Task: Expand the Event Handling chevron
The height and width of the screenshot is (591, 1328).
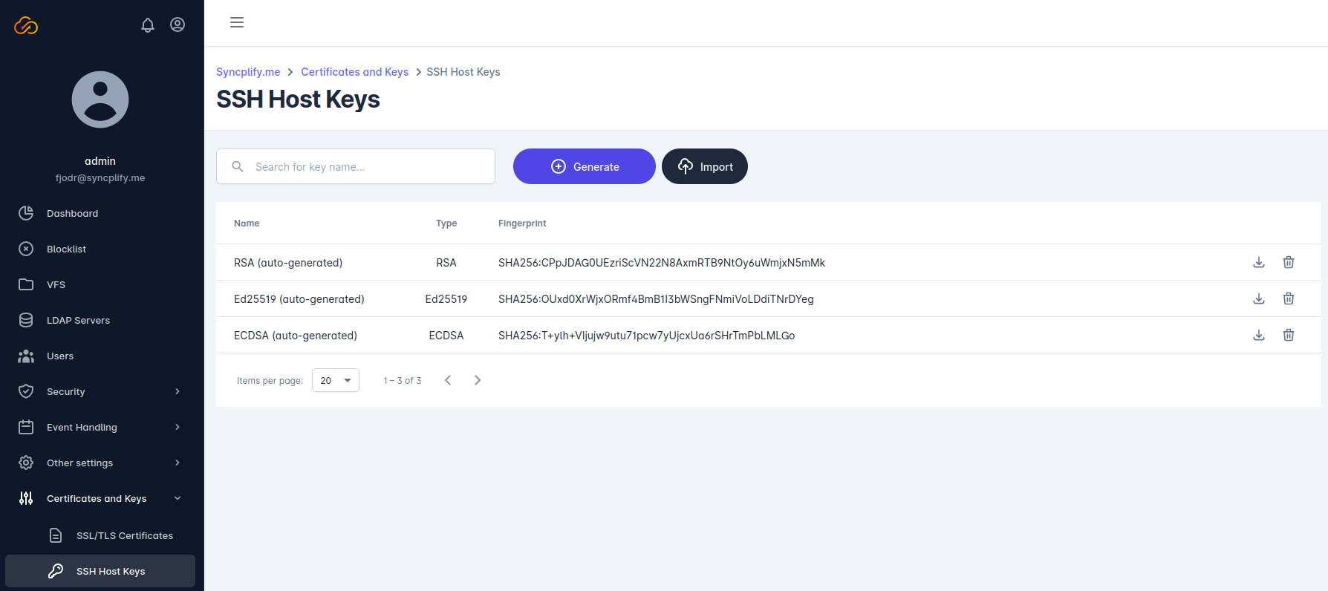Action: [x=178, y=427]
